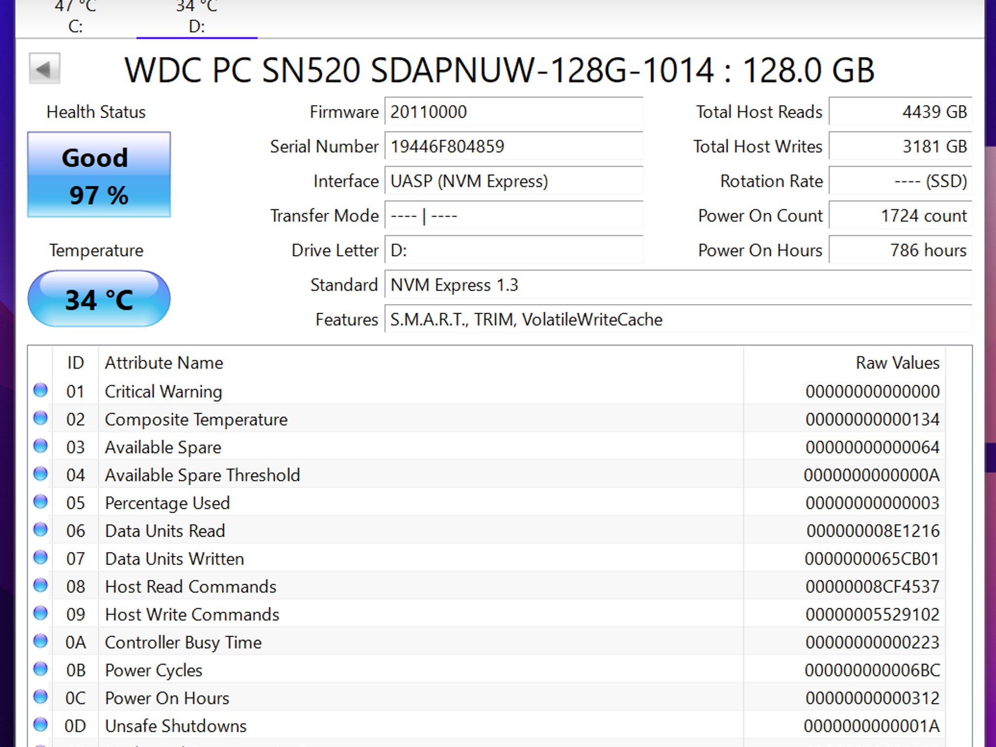Click the previous disk arrow button
The height and width of the screenshot is (747, 996).
pos(44,69)
